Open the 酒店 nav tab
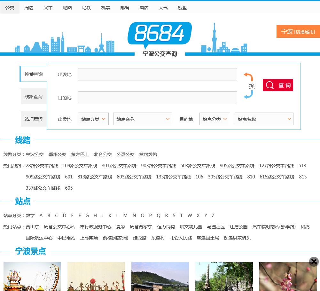The width and height of the screenshot is (320, 291). (x=144, y=8)
